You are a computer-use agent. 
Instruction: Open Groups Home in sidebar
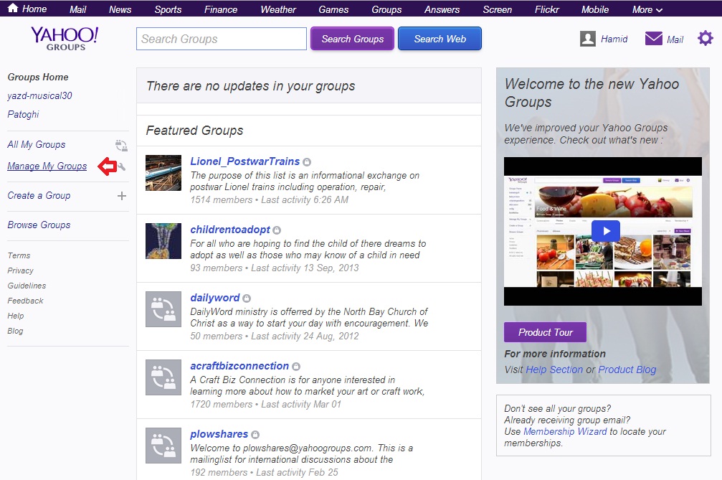coord(38,77)
